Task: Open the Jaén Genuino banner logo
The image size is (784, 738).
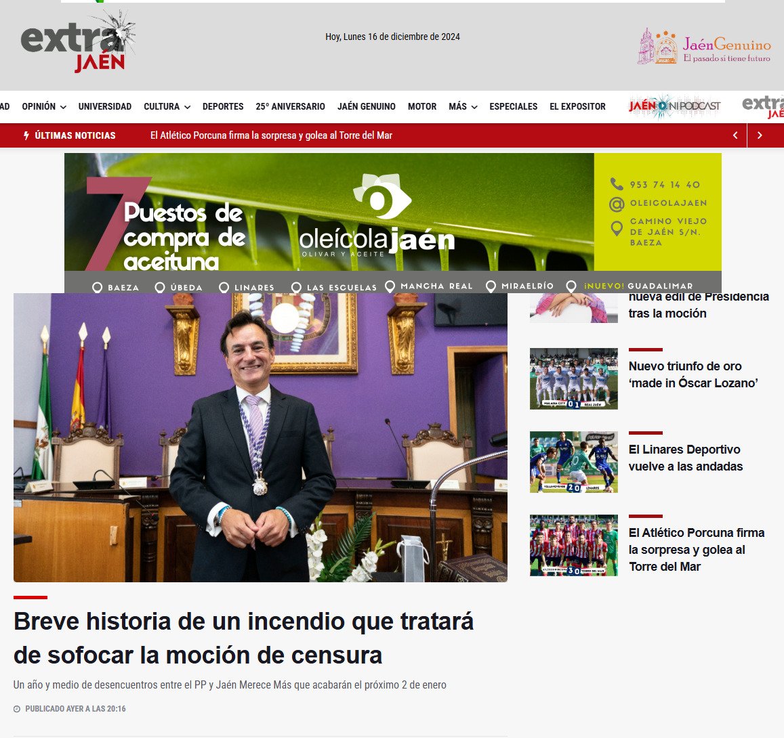Action: click(x=704, y=47)
